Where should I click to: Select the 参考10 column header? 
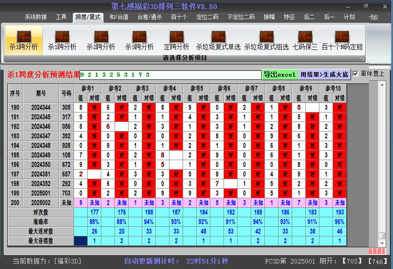(x=333, y=88)
